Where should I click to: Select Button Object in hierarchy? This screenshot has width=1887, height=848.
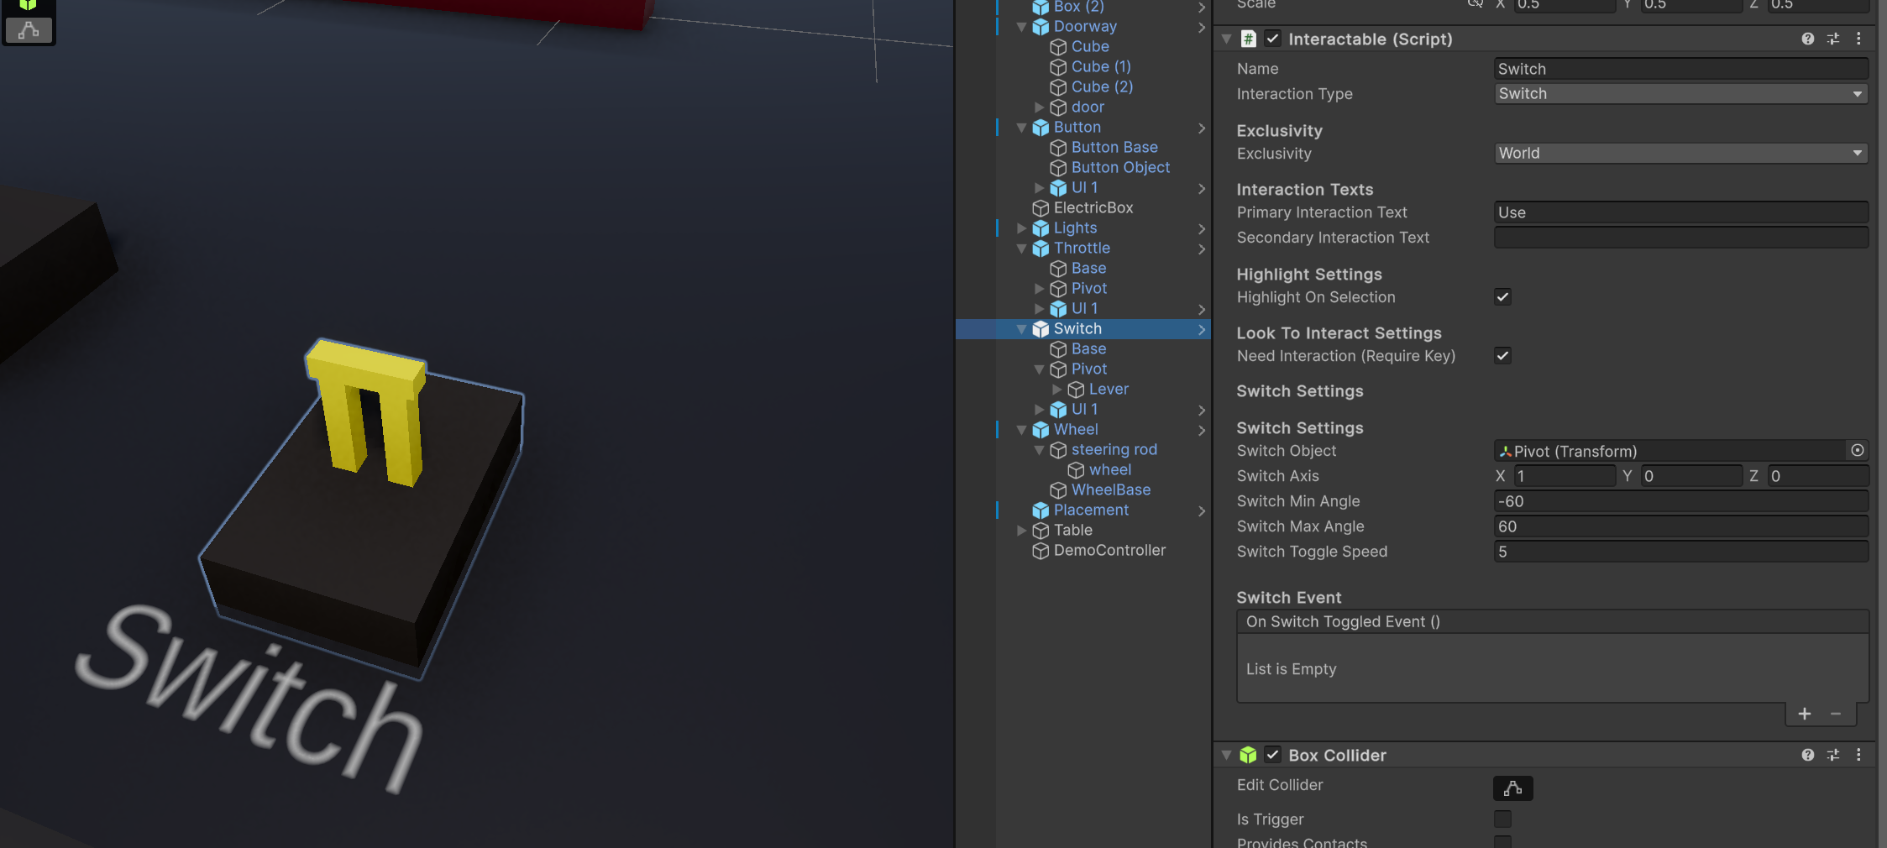point(1119,168)
